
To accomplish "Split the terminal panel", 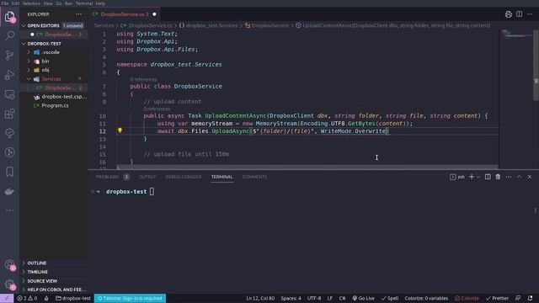I will [488, 177].
